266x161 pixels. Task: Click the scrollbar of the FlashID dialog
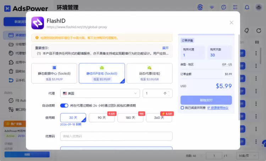pos(239,77)
